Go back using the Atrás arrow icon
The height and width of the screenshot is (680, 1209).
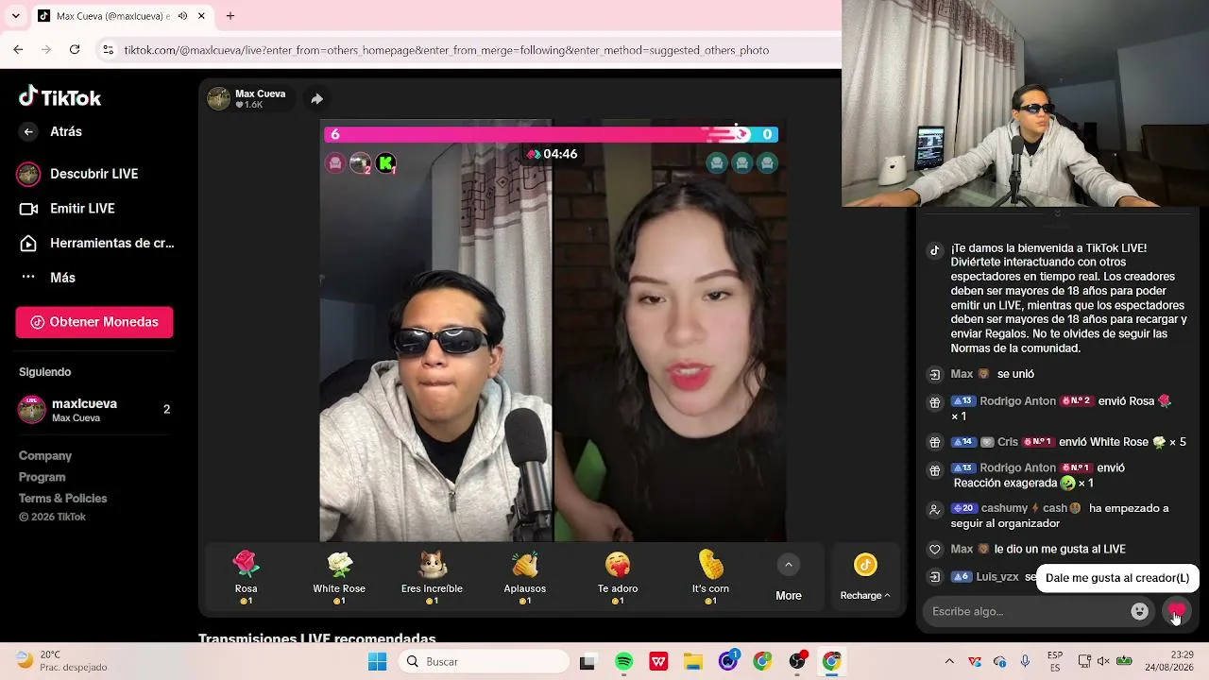pos(28,132)
